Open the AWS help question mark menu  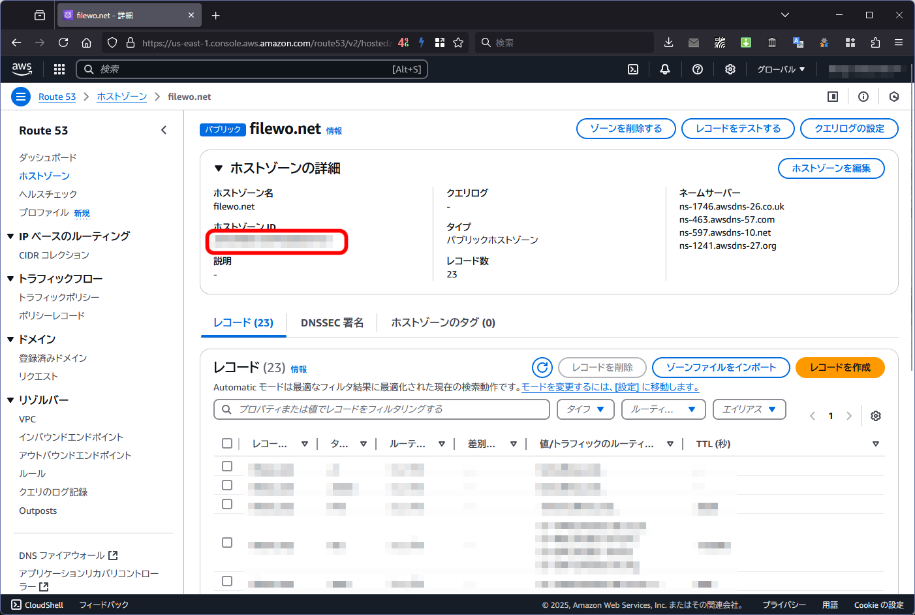[x=698, y=69]
